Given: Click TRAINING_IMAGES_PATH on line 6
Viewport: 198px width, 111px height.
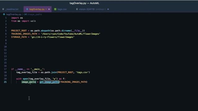Looking at the screenshot, I should tap(24, 34).
